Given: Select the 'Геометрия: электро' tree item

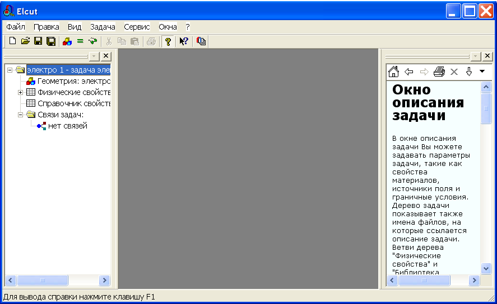Looking at the screenshot, I should [74, 81].
